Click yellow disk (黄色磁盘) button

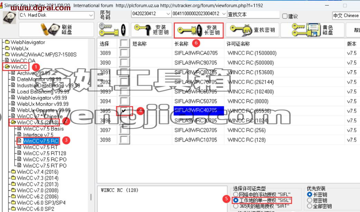pyautogui.click(x=312, y=30)
